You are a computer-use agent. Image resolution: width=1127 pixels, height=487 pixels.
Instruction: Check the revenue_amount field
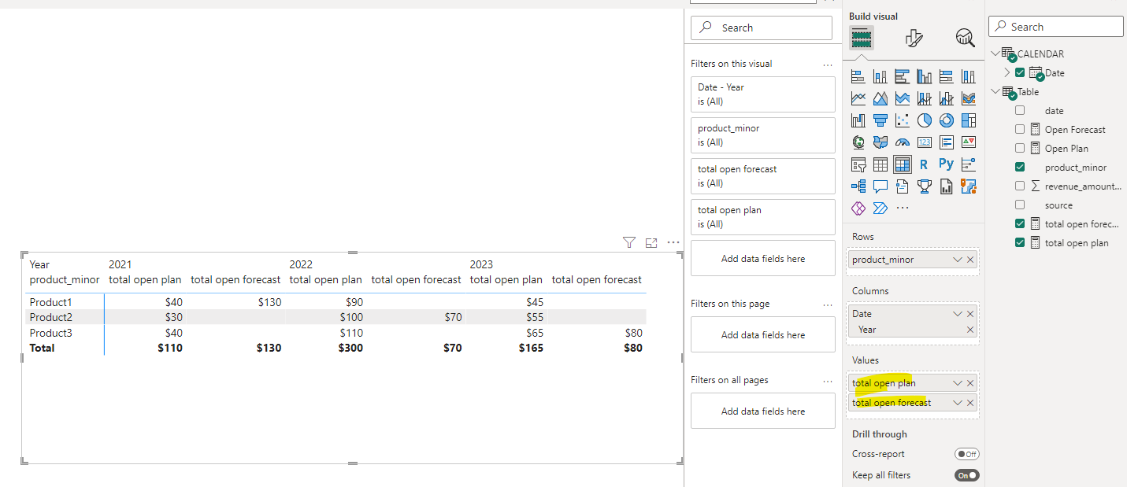(1020, 186)
